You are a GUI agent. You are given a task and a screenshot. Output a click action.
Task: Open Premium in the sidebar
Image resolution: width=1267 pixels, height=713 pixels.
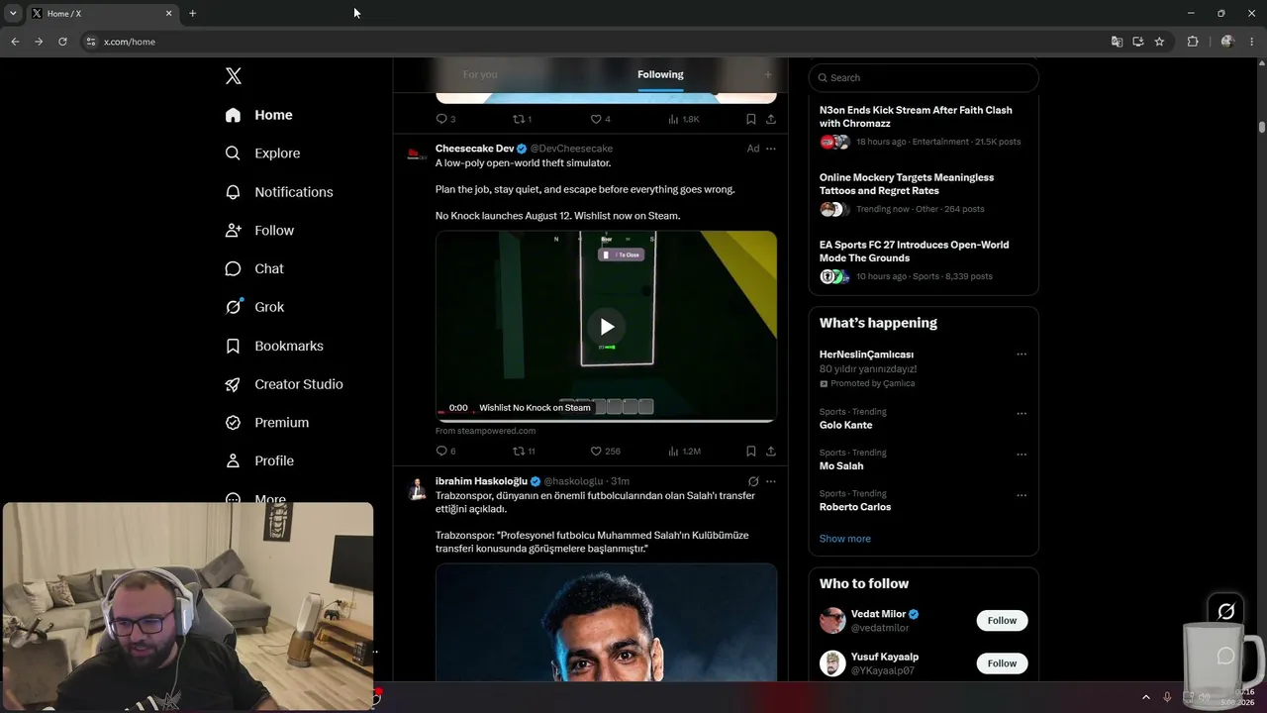267,423
